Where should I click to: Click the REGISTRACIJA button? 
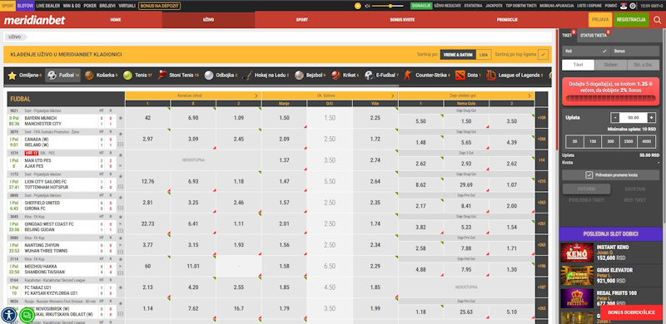(x=631, y=19)
